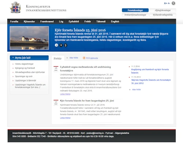The width and height of the screenshot is (183, 144).
Task: Click the Fréttir tab heading
Action: (58, 58)
